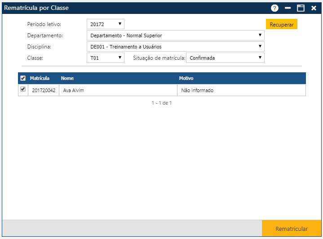Screen dimensions: 323x239
Task: Open the help question mark icon
Action: click(x=275, y=8)
